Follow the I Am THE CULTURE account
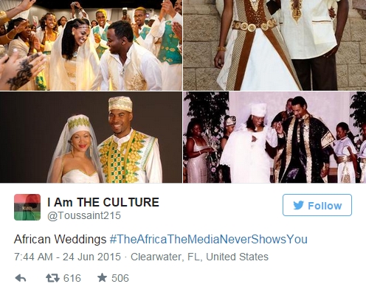The height and width of the screenshot is (295, 366). [317, 205]
